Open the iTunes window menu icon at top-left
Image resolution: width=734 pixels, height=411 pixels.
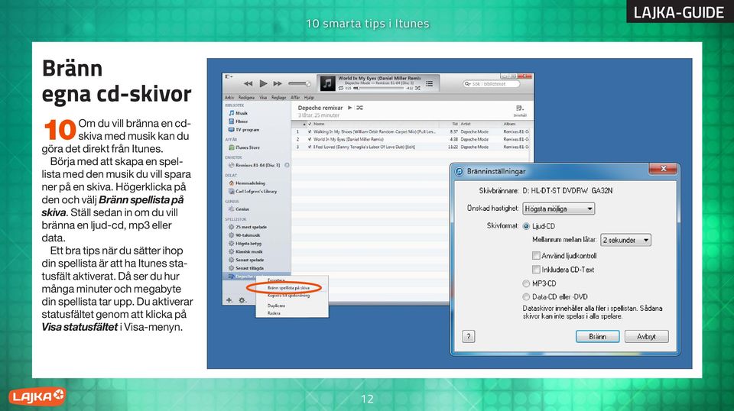(229, 76)
